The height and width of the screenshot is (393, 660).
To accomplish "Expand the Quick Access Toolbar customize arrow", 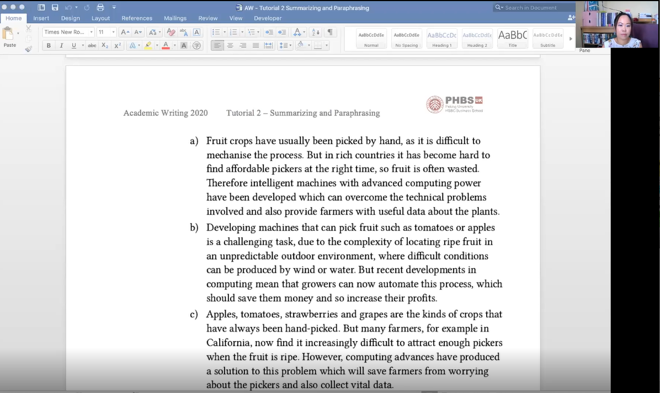I will tap(114, 7).
